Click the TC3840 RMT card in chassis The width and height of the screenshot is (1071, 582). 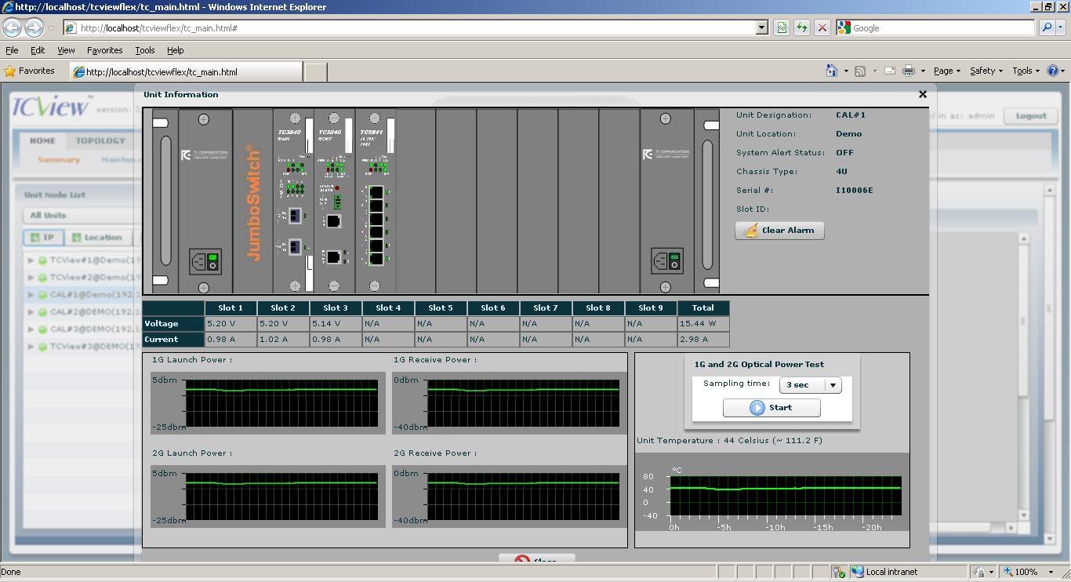coord(334,201)
